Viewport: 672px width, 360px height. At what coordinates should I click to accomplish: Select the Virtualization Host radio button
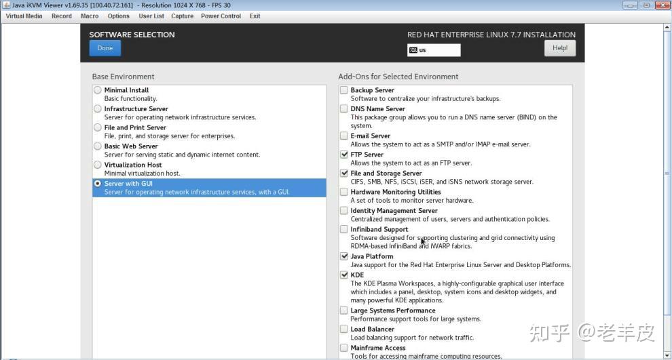coord(98,165)
